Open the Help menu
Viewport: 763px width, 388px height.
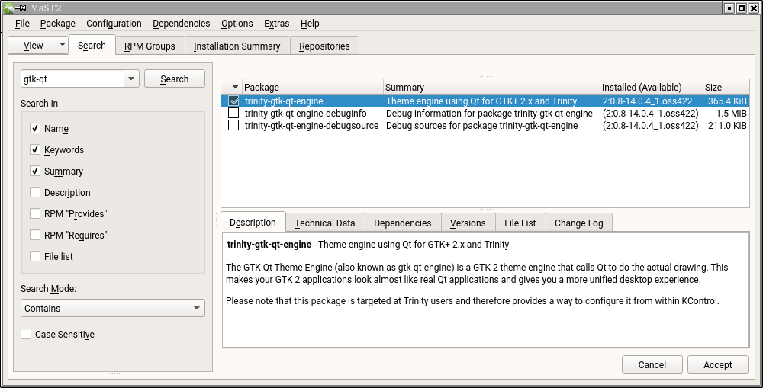pos(310,24)
